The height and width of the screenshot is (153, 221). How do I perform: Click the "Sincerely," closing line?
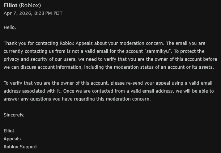pyautogui.click(x=14, y=115)
